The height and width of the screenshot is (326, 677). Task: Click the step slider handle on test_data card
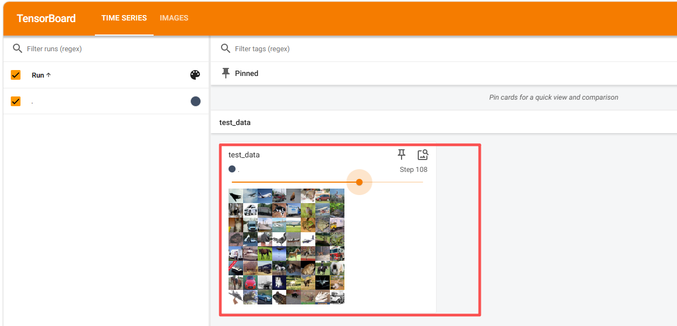pos(360,182)
